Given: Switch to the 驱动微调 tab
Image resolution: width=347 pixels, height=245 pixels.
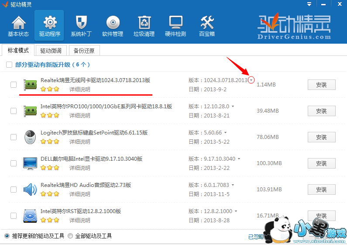Looking at the screenshot, I should tap(51, 51).
